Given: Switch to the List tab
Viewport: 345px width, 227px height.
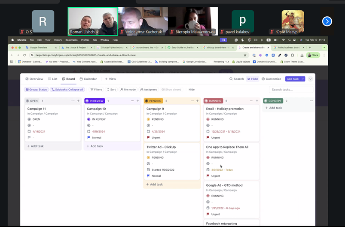Looking at the screenshot, I should (52, 79).
